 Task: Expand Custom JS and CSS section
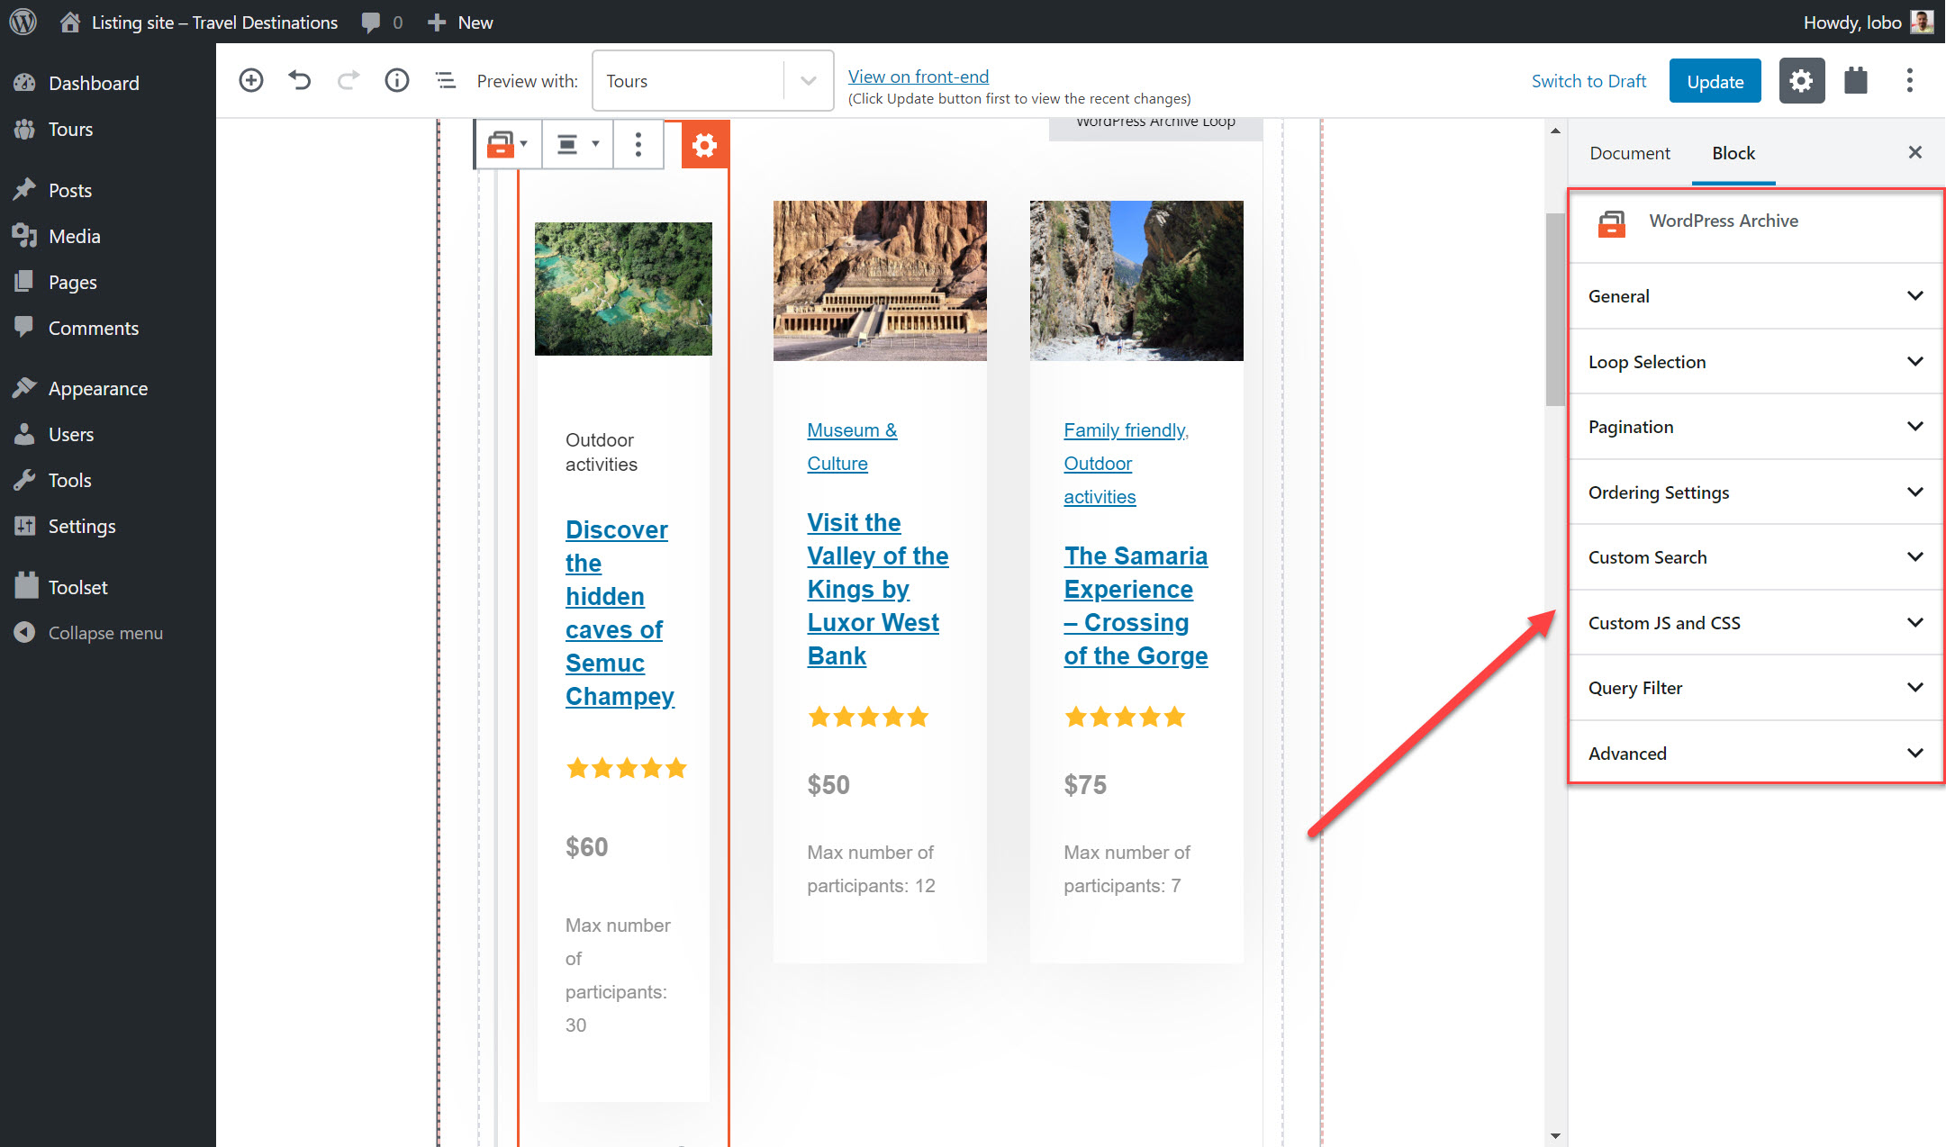1755,623
